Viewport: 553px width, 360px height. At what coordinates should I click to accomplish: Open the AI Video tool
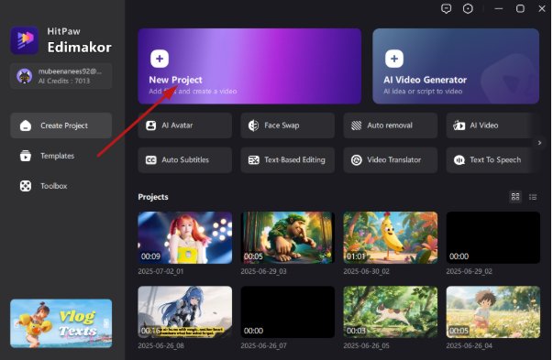point(491,125)
